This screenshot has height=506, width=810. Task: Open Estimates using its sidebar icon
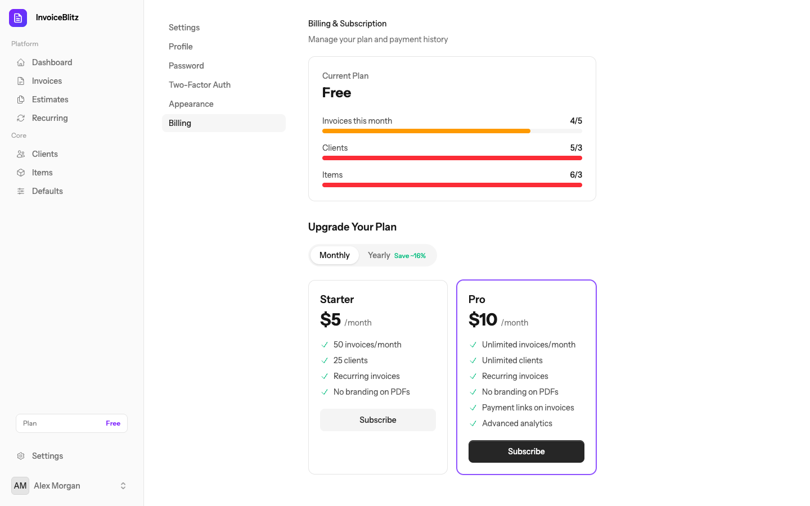(21, 99)
